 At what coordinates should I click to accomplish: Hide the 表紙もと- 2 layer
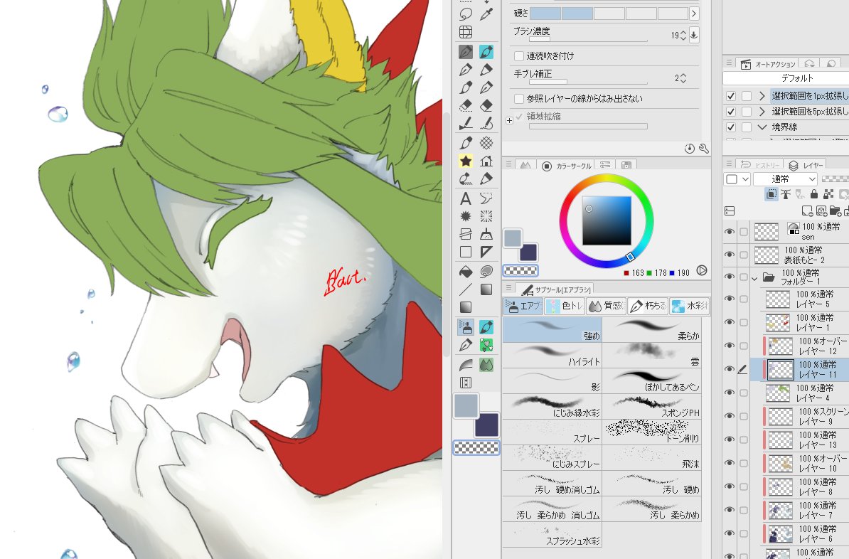(x=730, y=255)
